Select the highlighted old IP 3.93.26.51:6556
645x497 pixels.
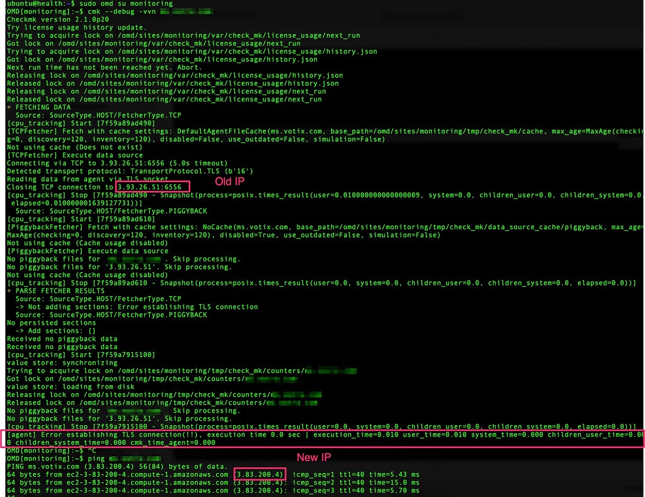152,186
